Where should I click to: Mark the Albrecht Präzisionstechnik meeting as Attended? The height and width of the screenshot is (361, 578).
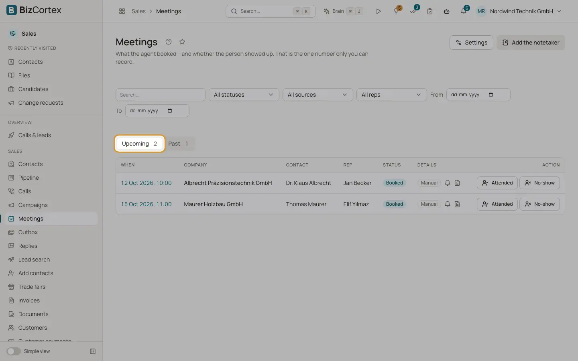click(497, 183)
